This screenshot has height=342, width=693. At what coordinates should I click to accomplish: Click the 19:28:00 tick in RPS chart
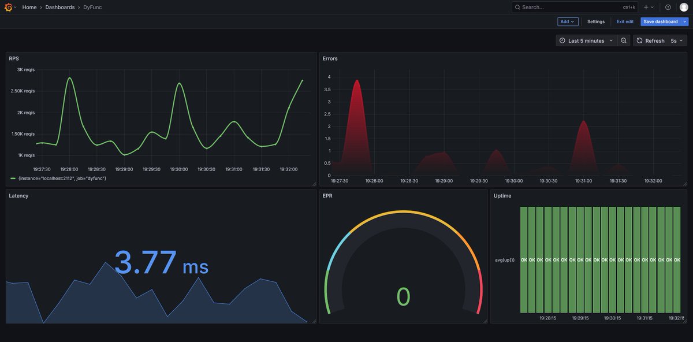pyautogui.click(x=69, y=169)
